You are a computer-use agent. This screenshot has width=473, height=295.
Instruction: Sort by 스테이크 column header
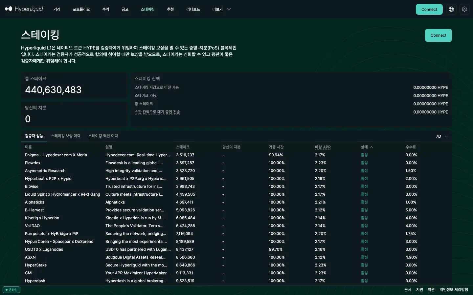point(183,147)
